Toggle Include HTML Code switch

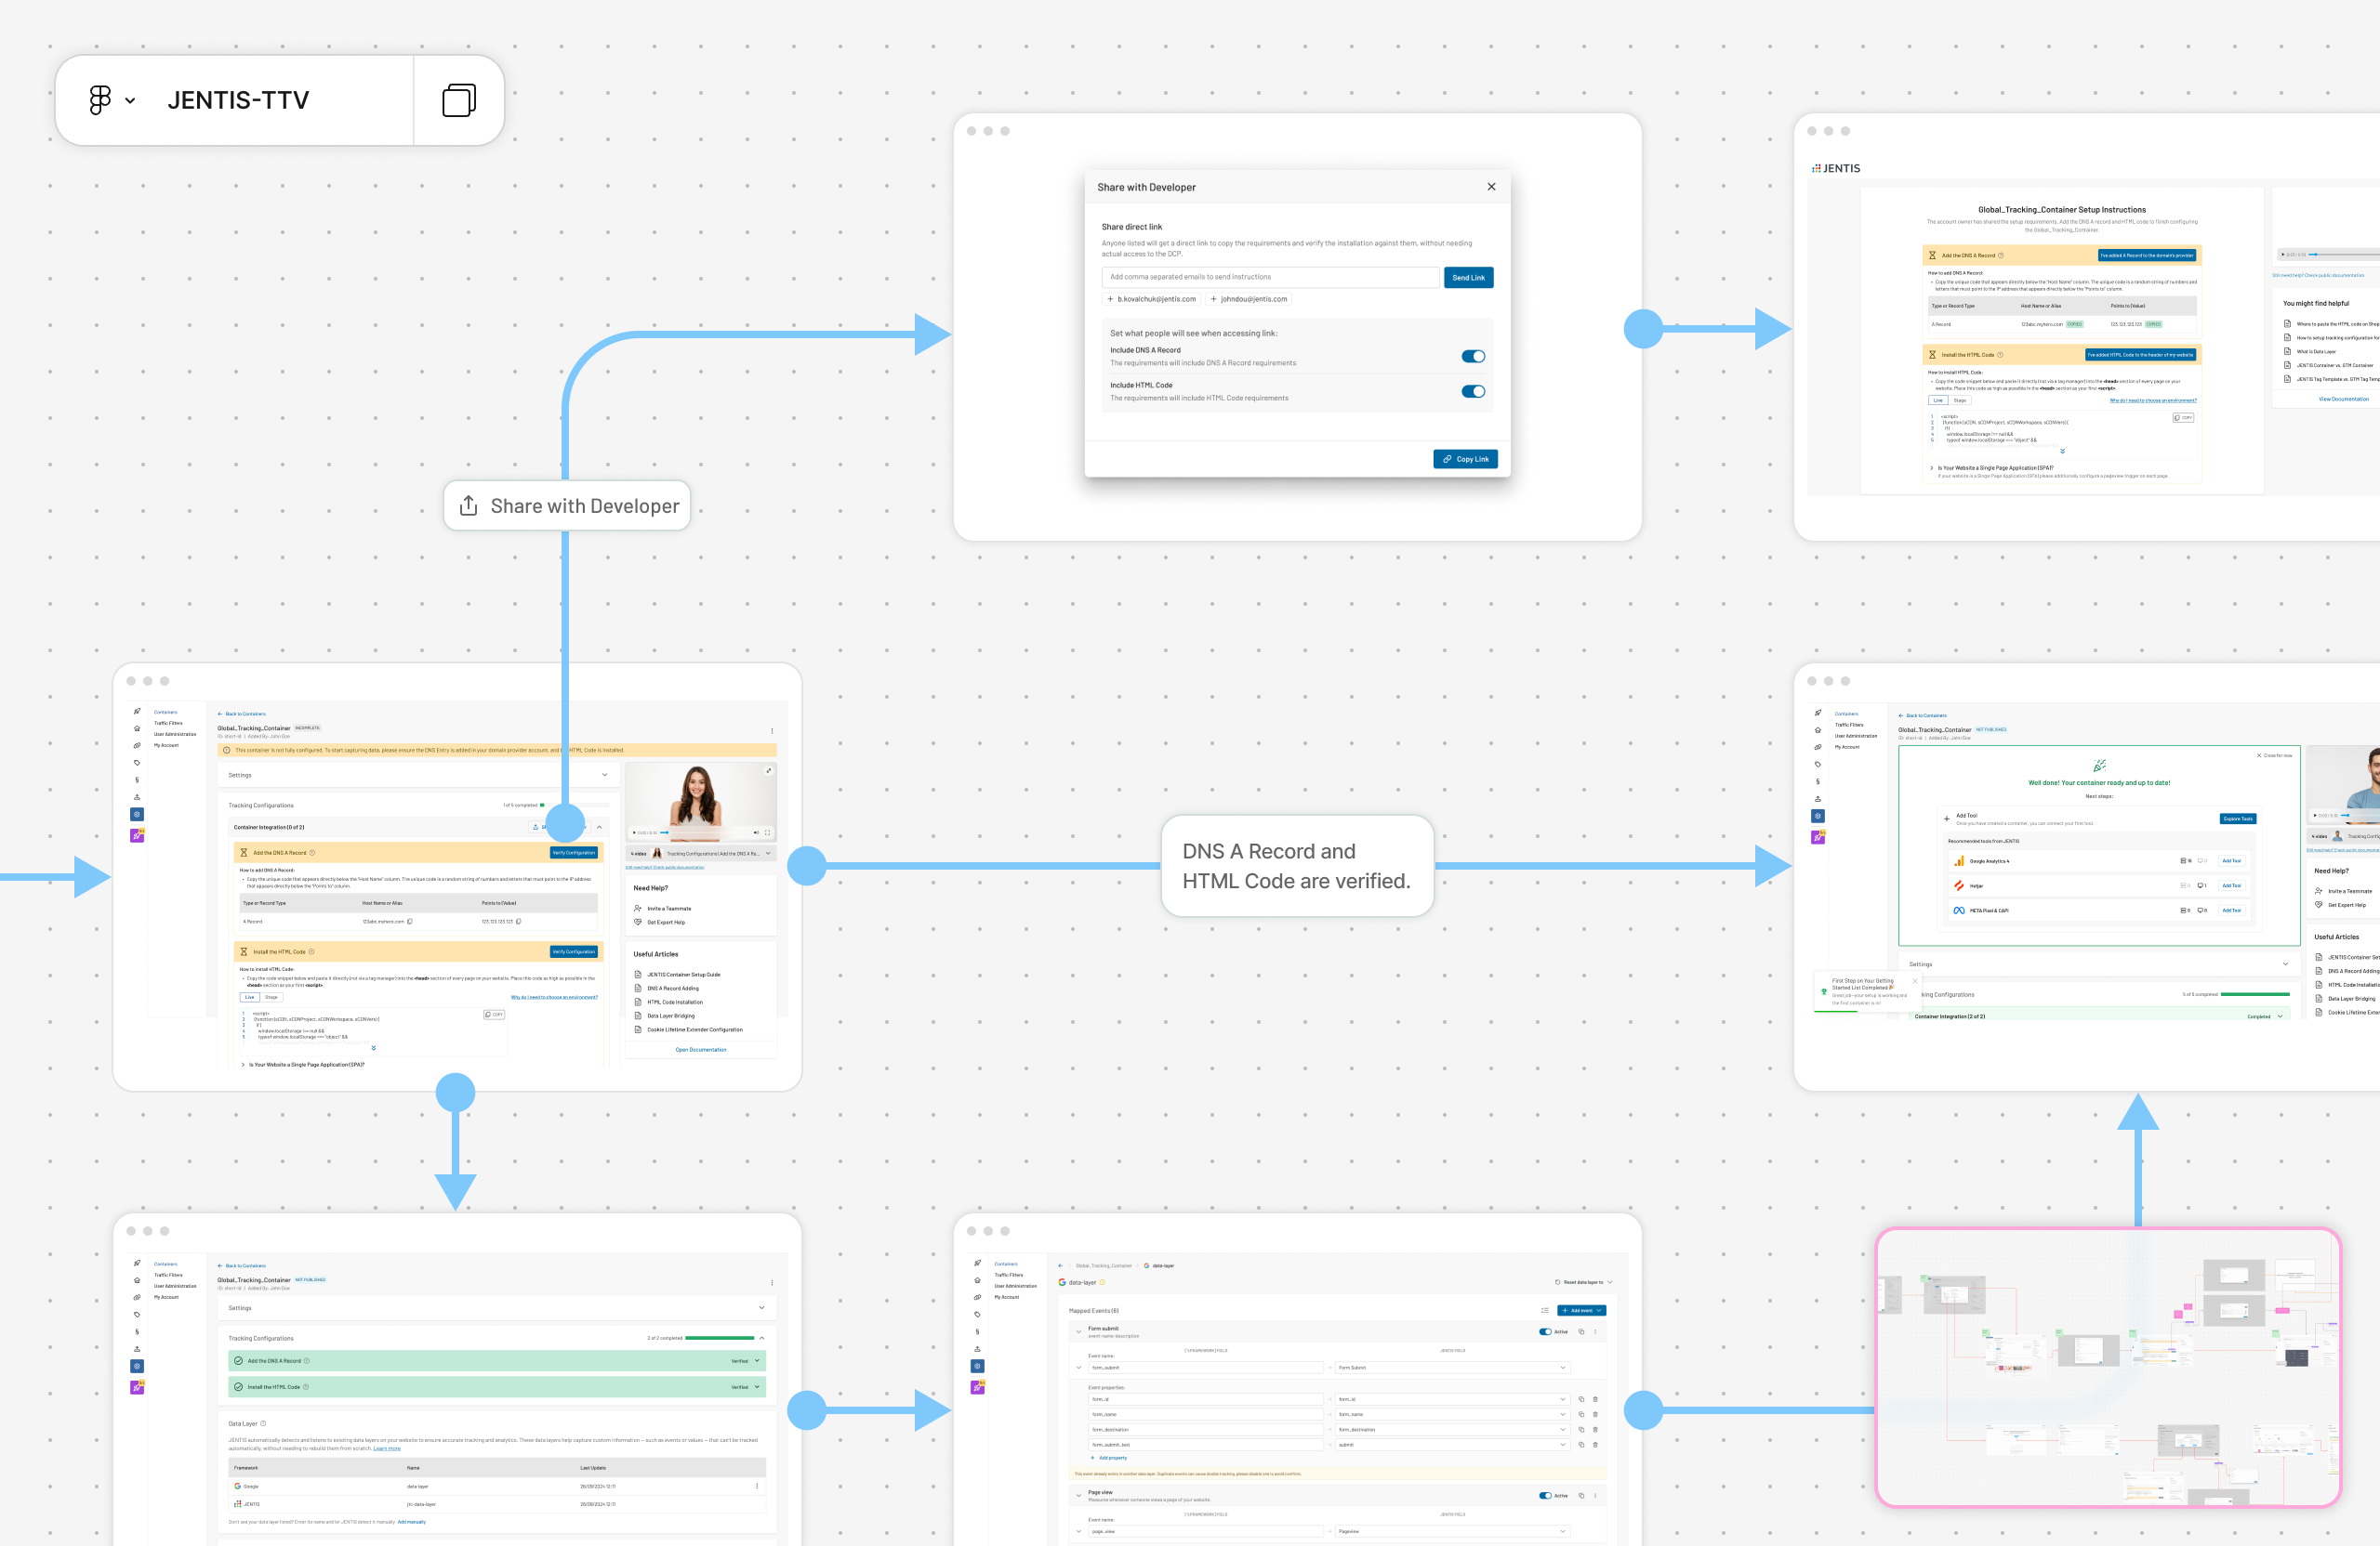tap(1473, 392)
